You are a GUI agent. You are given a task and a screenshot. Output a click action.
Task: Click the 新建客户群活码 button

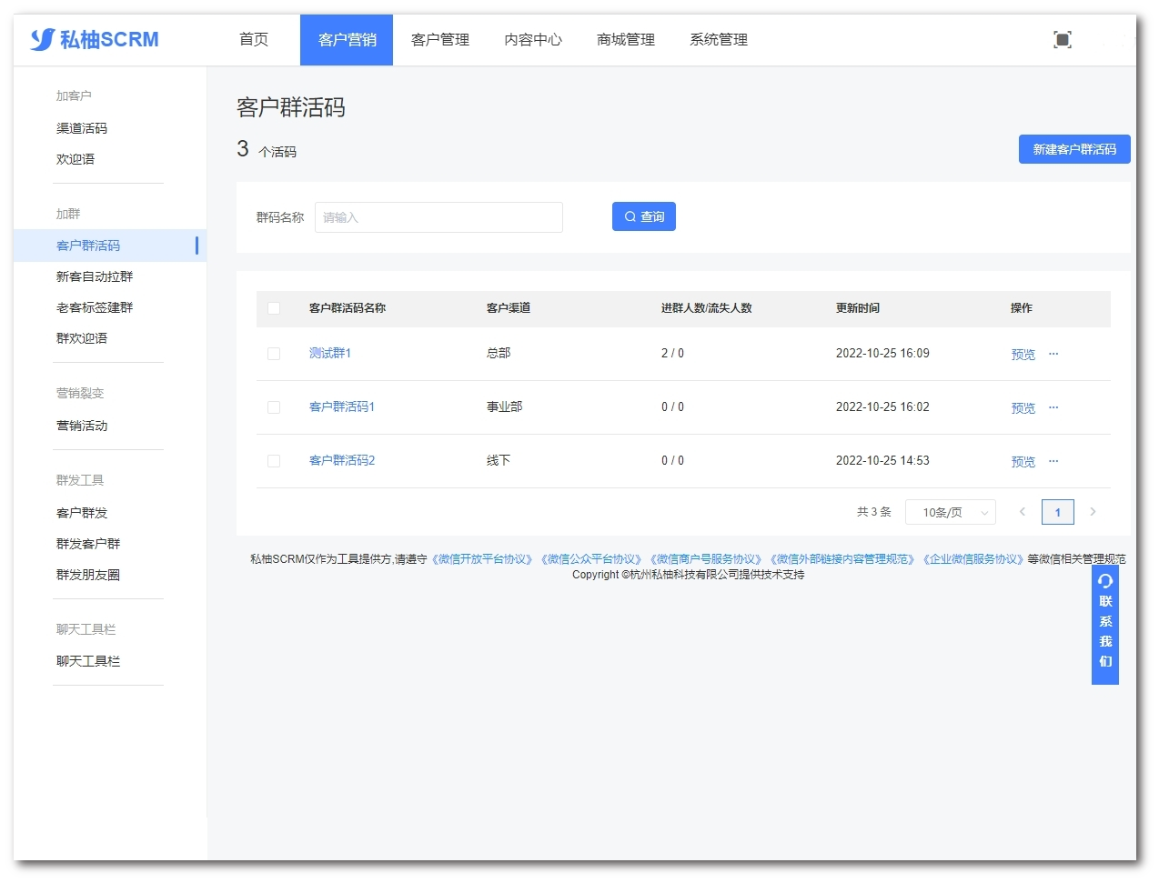coord(1073,149)
